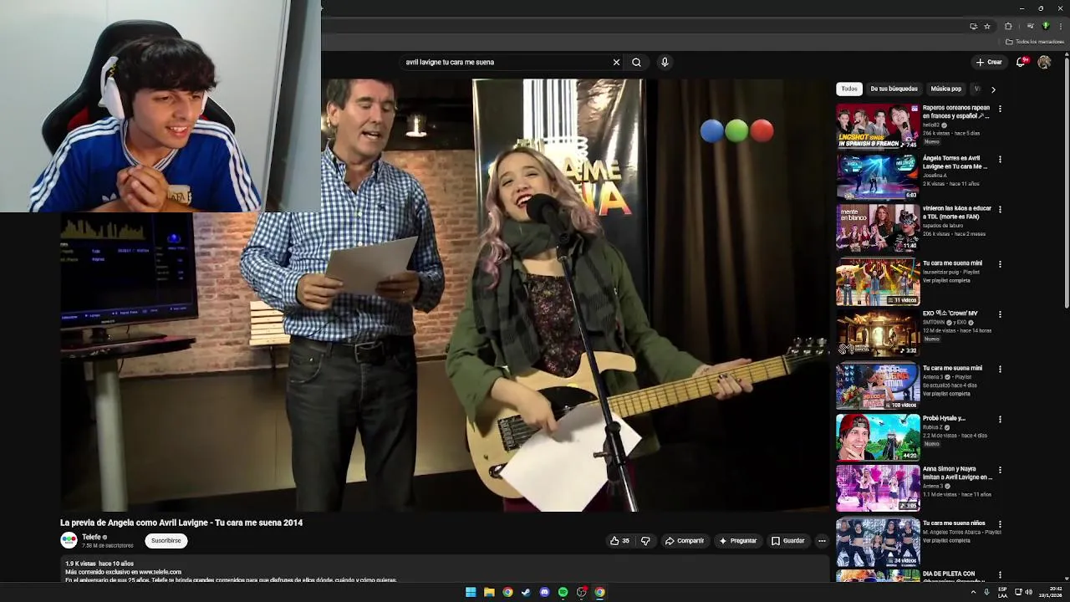
Task: Click the Preguntar button
Action: pos(737,541)
